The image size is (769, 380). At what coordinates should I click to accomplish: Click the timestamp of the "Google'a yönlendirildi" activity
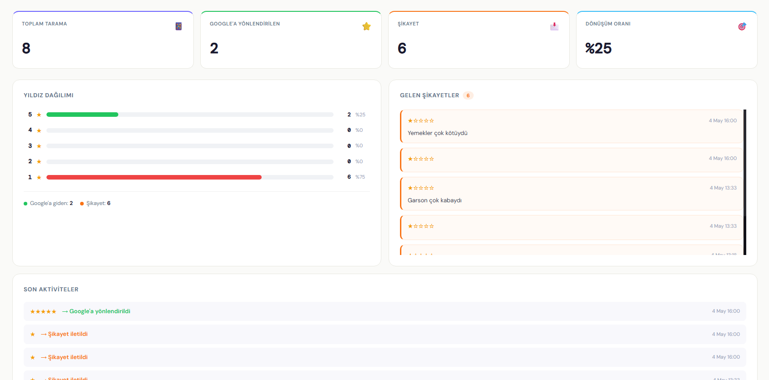pyautogui.click(x=726, y=311)
